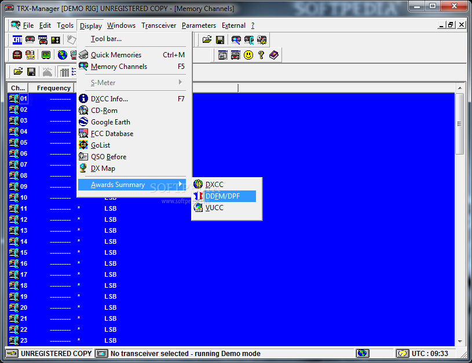Viewport: 472px width, 363px height.
Task: Open file using memory-channels toolbar folder icon
Action: [19, 72]
